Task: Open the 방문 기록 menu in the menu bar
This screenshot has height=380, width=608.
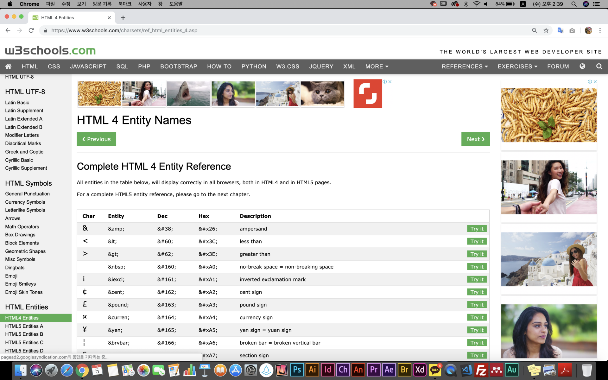Action: click(x=102, y=4)
